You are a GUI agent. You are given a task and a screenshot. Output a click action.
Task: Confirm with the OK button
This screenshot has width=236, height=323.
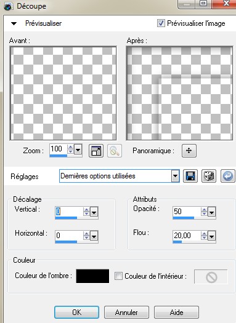[x=77, y=313]
